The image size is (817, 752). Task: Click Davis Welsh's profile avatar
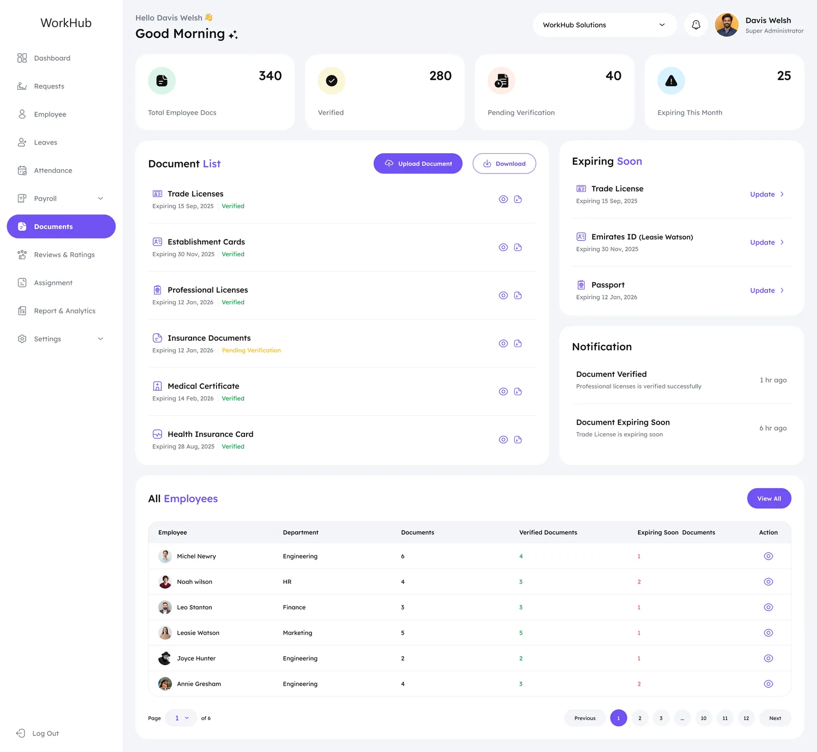tap(727, 25)
